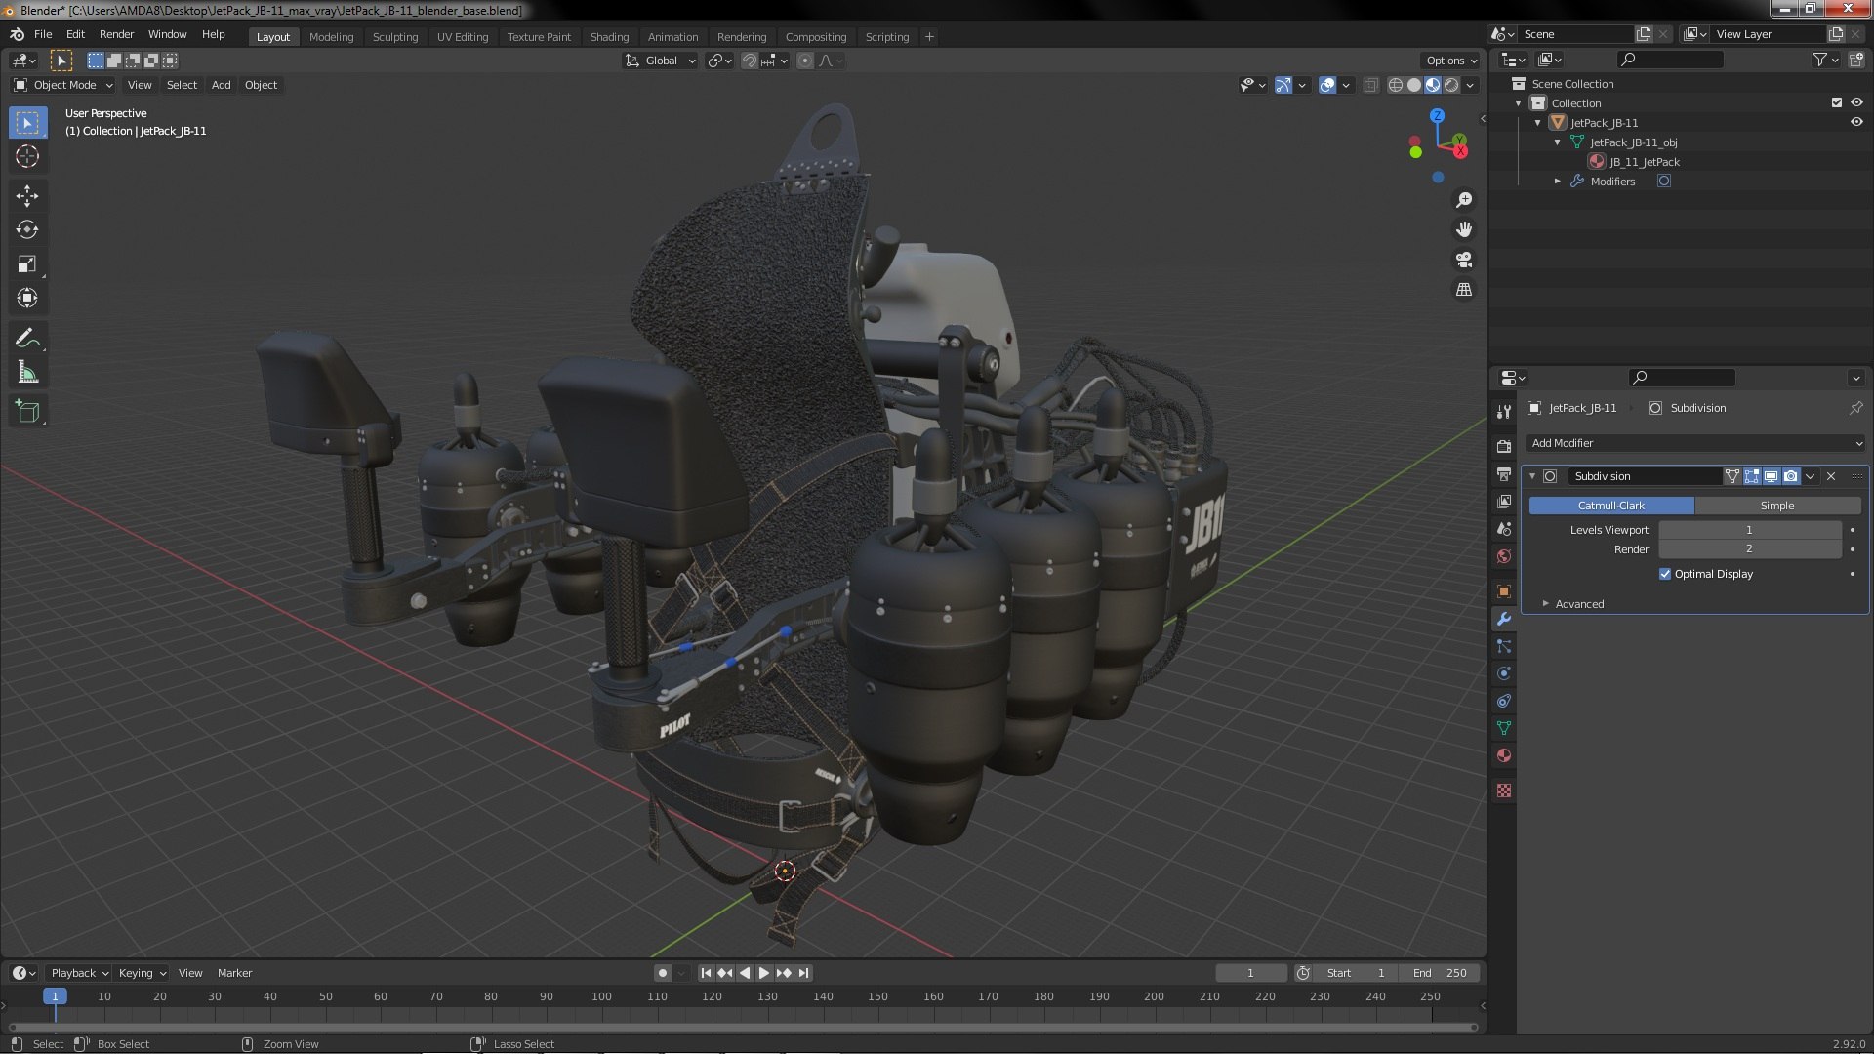Open the Material properties tab
This screenshot has width=1874, height=1054.
1503,755
